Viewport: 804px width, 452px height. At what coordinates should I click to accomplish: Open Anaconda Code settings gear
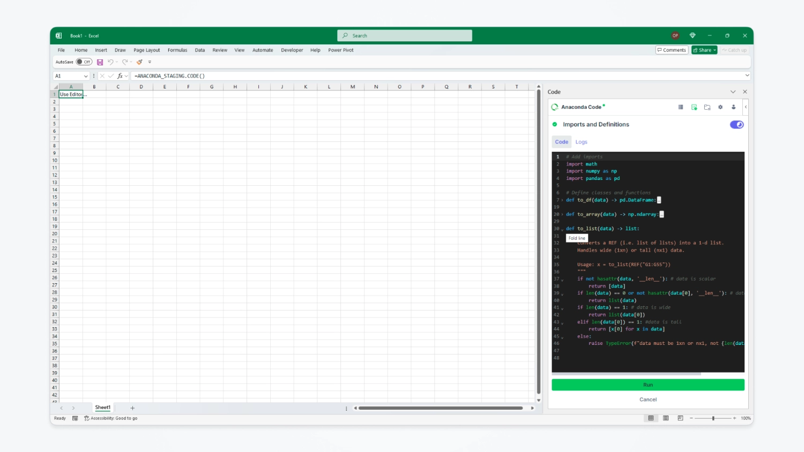click(720, 107)
